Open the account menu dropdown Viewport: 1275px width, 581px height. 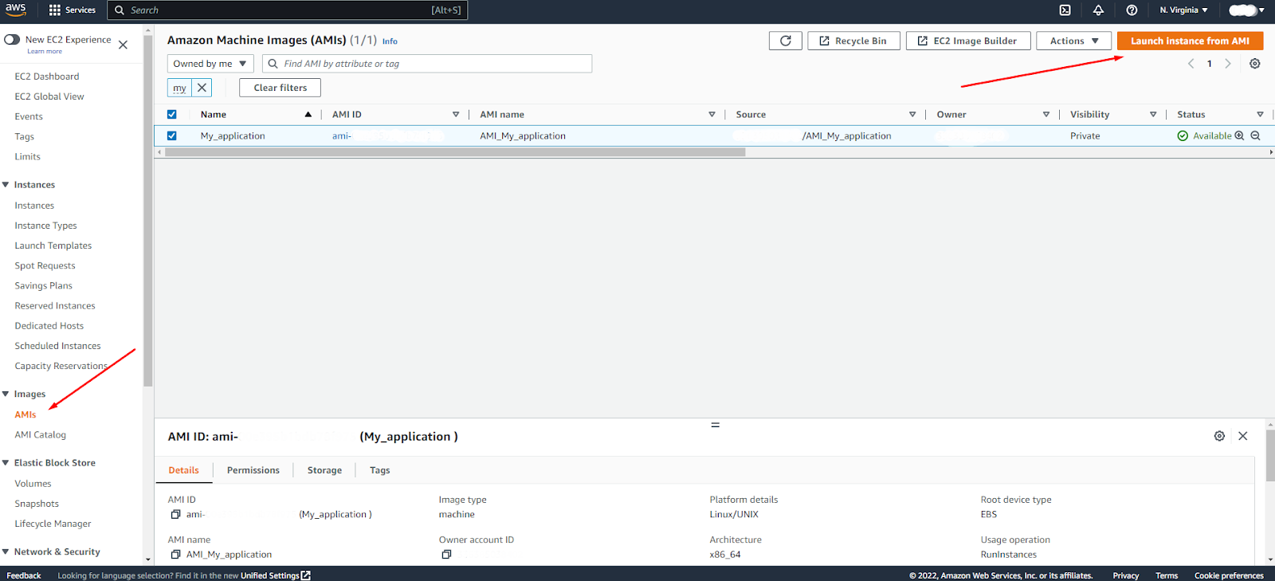(x=1246, y=10)
